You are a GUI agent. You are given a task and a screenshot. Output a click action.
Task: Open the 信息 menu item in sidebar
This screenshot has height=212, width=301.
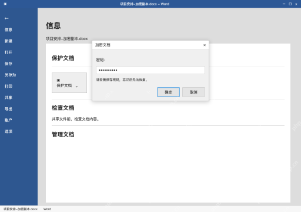8,29
